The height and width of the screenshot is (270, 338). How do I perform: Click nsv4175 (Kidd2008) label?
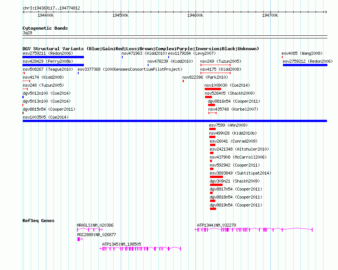click(x=221, y=69)
